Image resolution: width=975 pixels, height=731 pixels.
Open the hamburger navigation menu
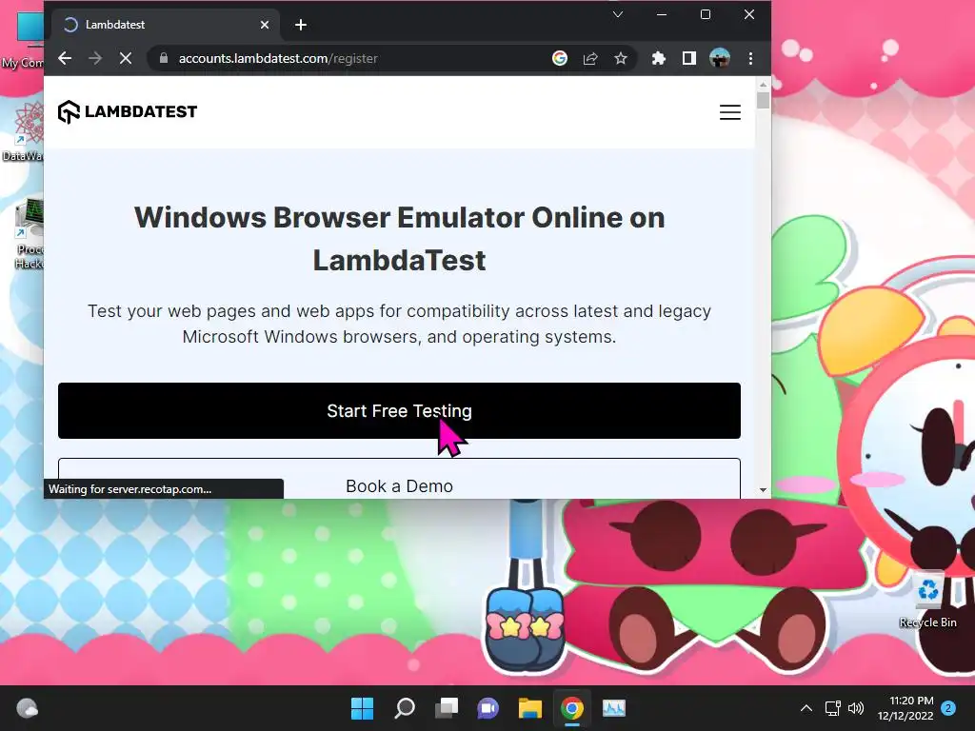tap(730, 112)
